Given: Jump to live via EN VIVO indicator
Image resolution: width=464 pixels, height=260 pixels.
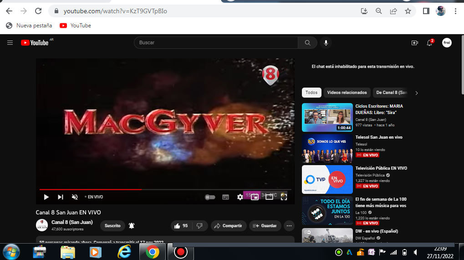Looking at the screenshot, I should (x=94, y=197).
